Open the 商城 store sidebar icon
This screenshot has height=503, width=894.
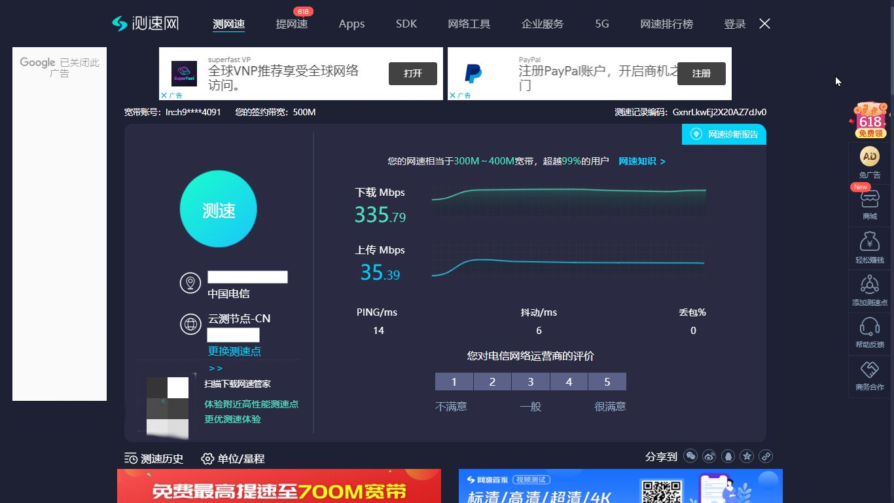tap(869, 203)
